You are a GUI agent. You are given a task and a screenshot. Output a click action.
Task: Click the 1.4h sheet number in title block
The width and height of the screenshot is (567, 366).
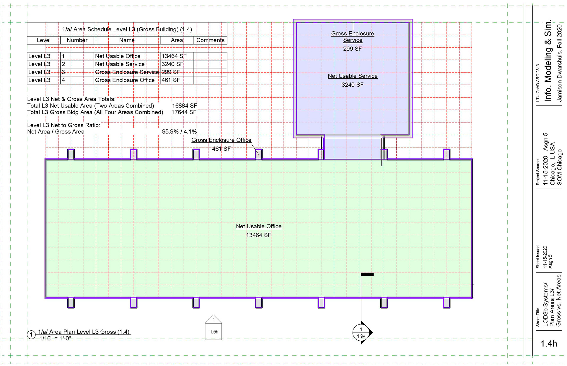click(549, 344)
